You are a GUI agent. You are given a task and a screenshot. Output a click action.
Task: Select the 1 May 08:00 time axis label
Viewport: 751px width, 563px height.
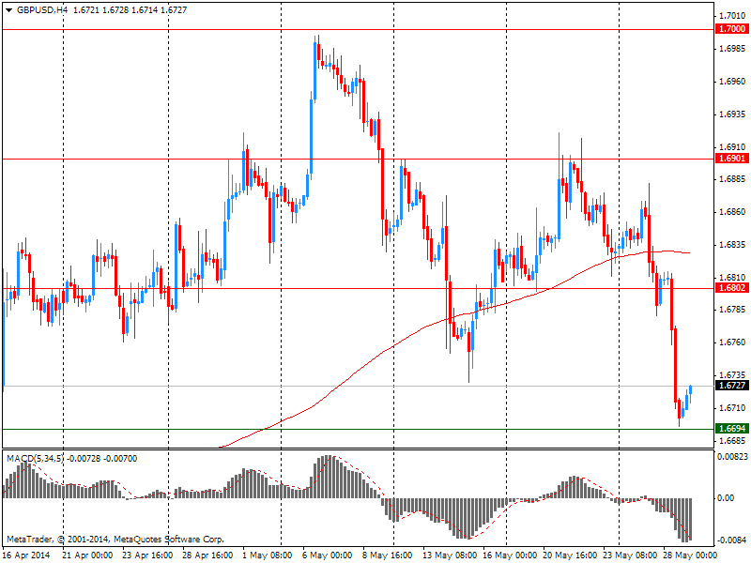pyautogui.click(x=268, y=555)
